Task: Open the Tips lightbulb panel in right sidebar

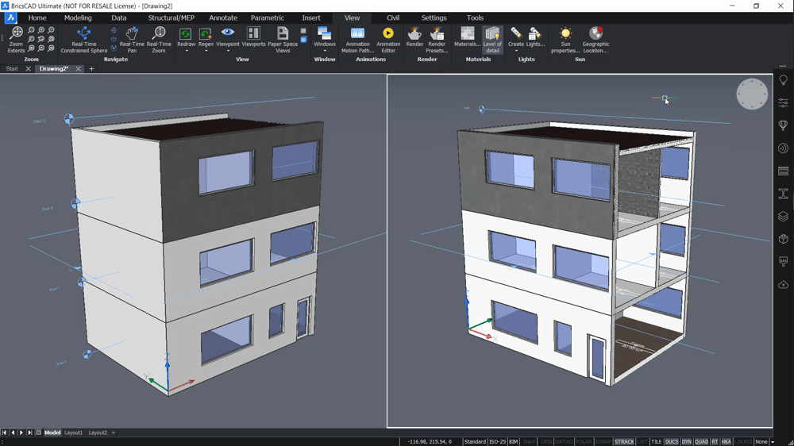Action: click(x=784, y=80)
